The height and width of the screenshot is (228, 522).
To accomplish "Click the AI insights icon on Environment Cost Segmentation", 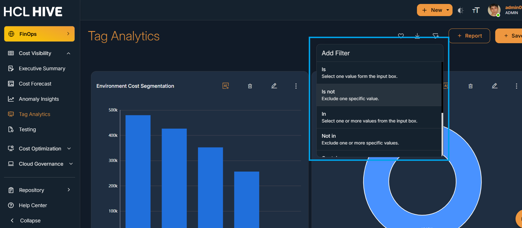I will click(226, 86).
